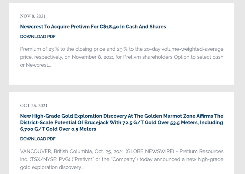Download PDF for the Golden Marmot release

(x=38, y=139)
